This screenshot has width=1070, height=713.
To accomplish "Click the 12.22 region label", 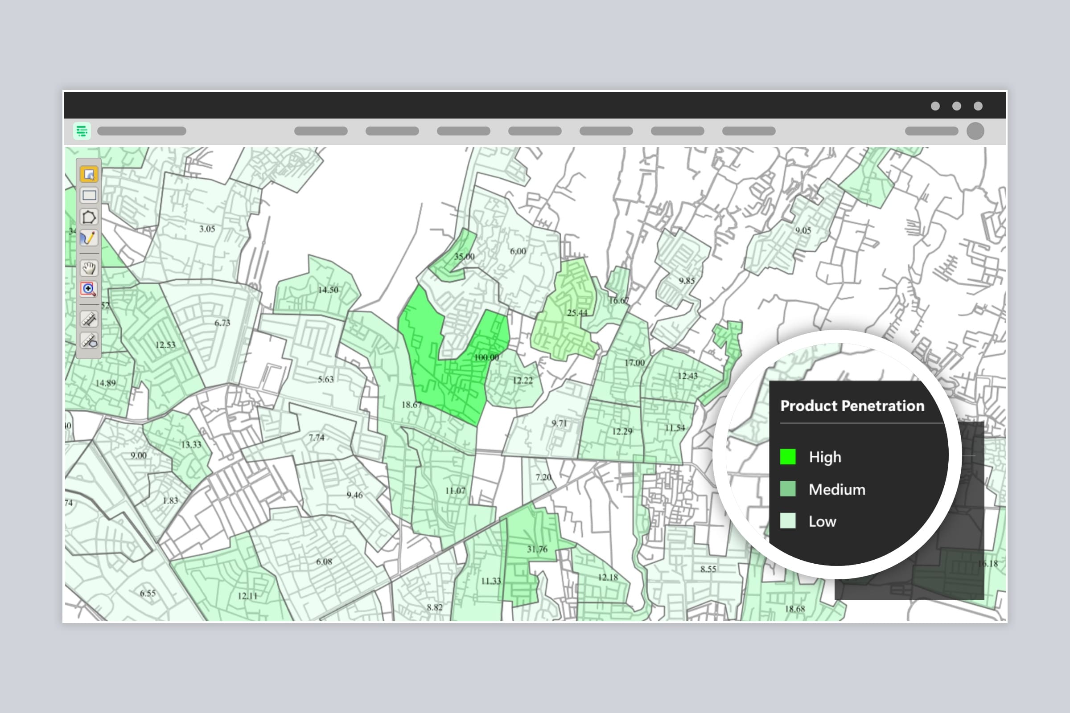I will point(523,380).
